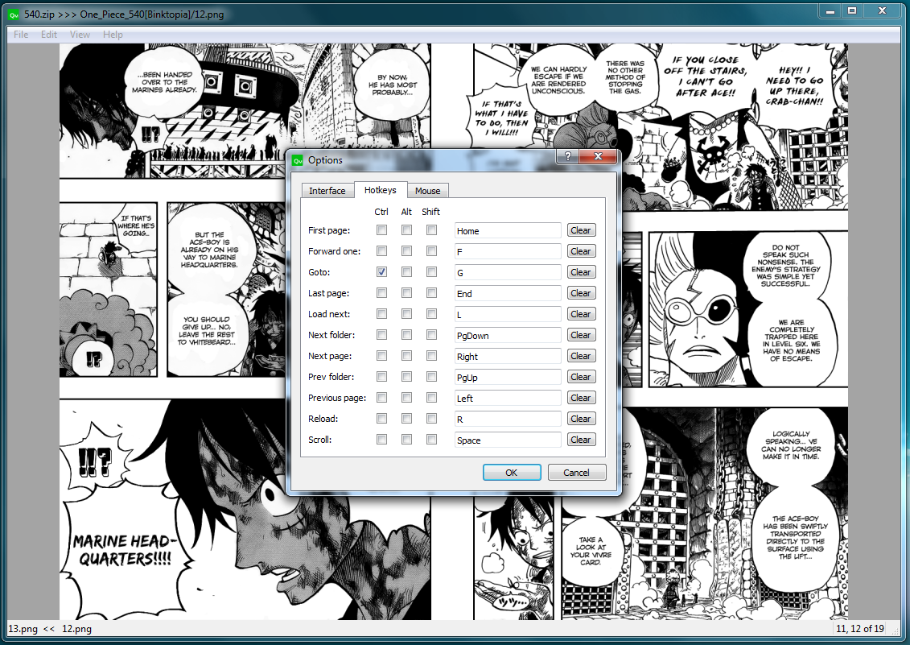910x645 pixels.
Task: Click the 'Forward one:' label
Action: tap(334, 251)
